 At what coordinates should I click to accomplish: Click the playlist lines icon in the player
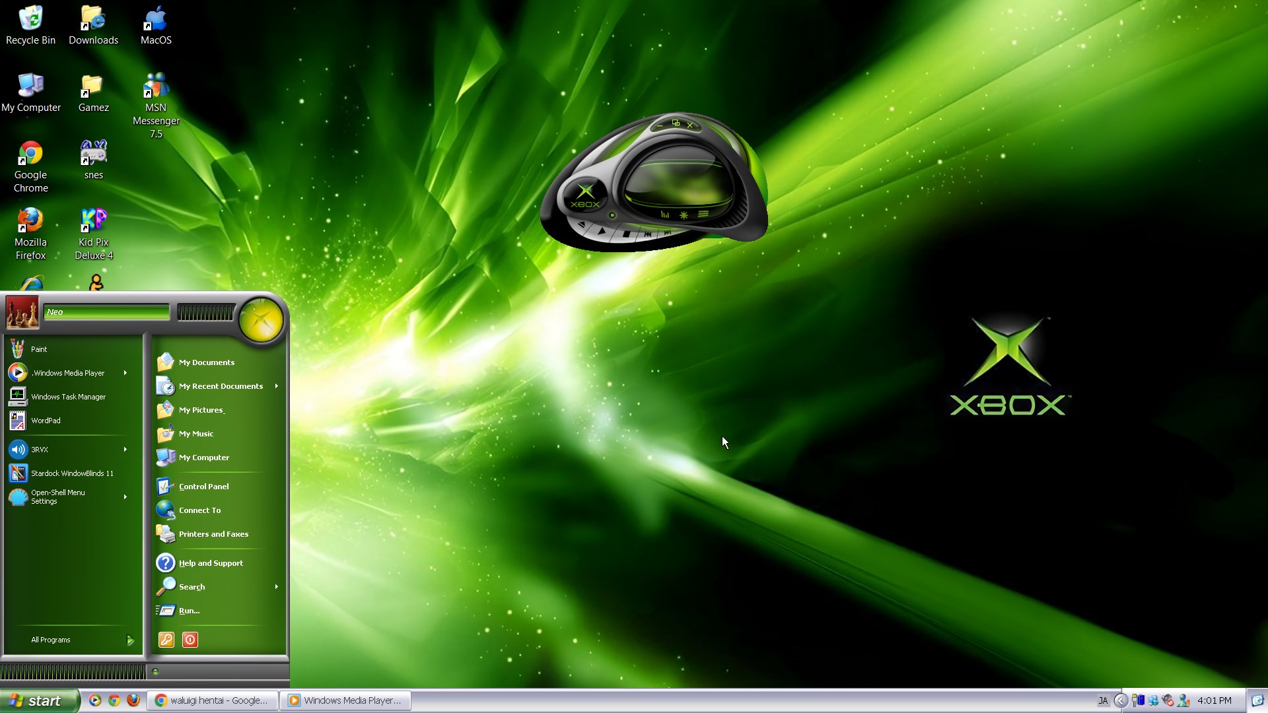point(703,214)
